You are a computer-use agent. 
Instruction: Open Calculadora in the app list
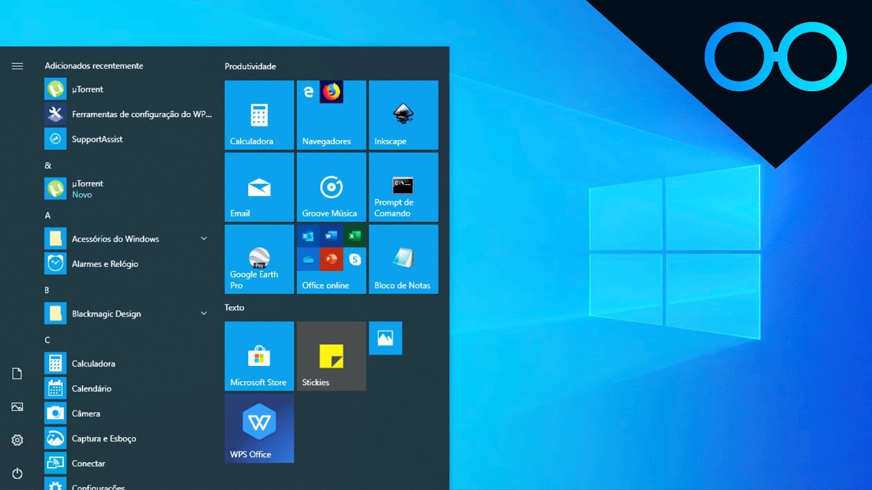tap(128, 363)
